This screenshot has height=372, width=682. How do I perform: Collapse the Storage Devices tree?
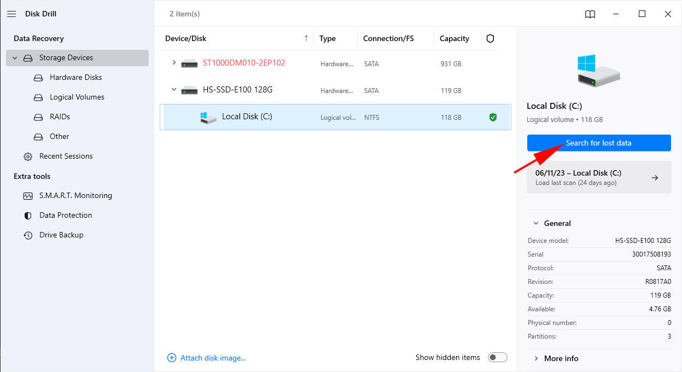[15, 58]
